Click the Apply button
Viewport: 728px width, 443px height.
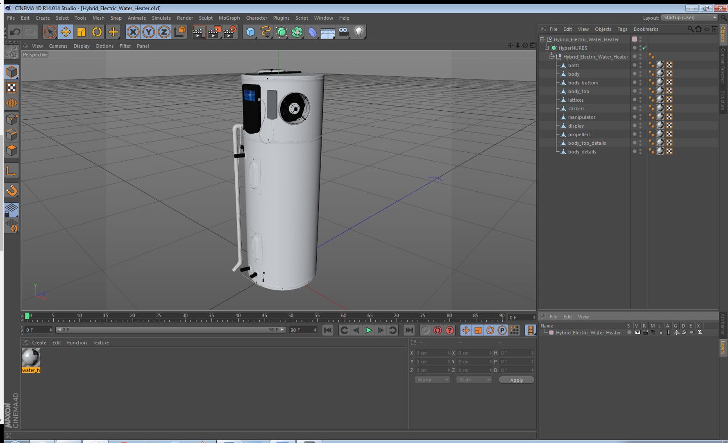516,380
